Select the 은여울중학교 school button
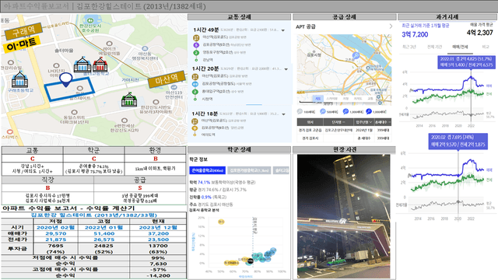The image size is (498, 280). [207, 170]
